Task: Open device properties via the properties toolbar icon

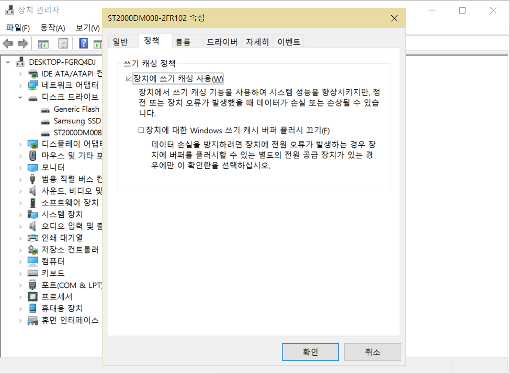Action: (x=63, y=43)
